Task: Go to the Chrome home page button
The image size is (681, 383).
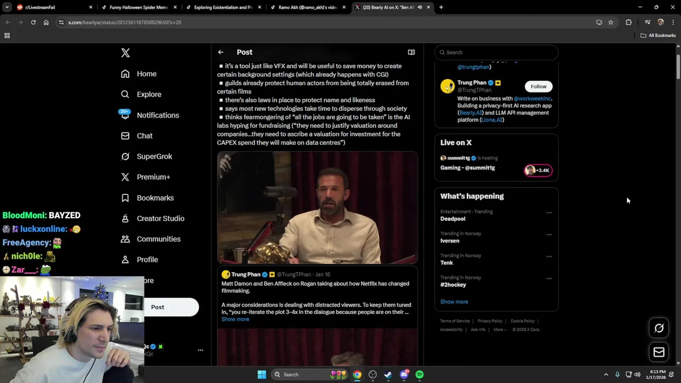Action: [46, 22]
